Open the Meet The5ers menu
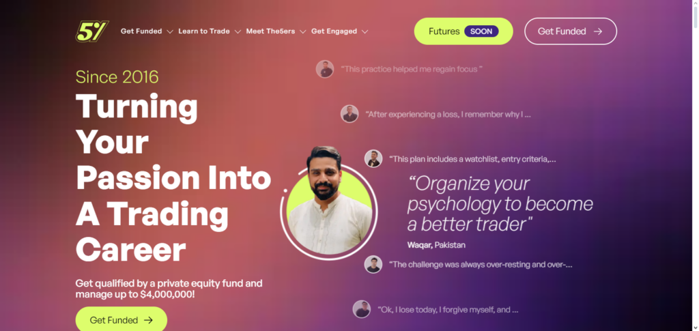699x331 pixels. (x=270, y=31)
